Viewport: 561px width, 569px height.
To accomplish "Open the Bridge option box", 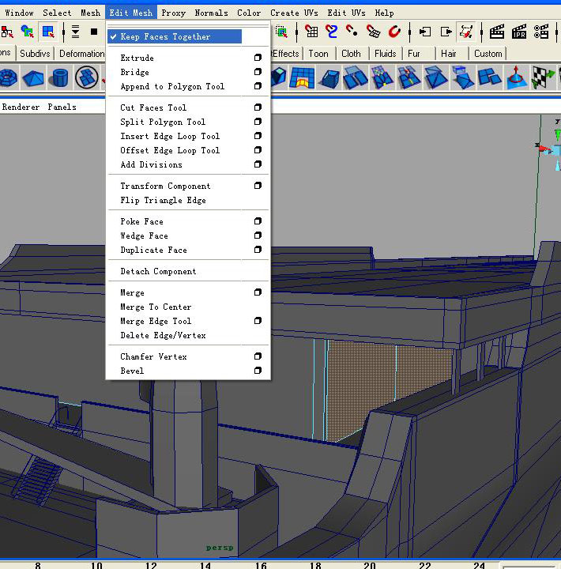I will [258, 71].
